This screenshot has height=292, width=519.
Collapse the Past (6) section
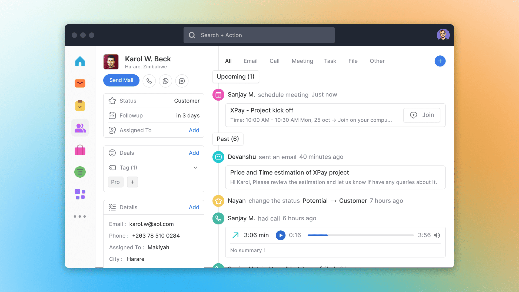pos(228,139)
